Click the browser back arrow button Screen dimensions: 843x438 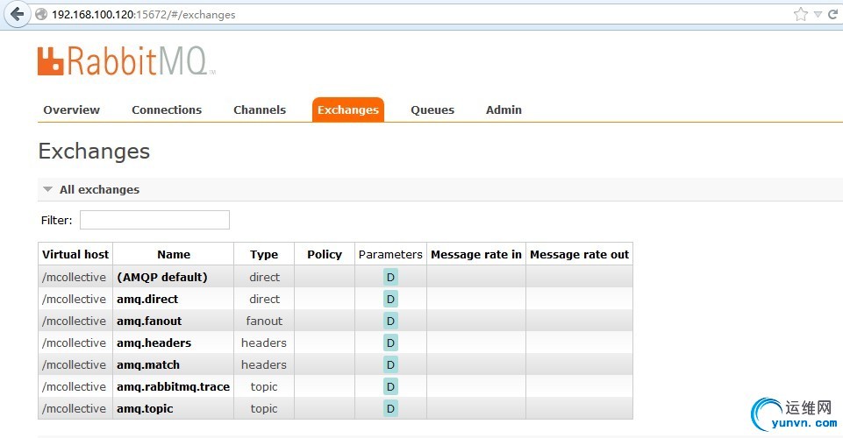18,14
